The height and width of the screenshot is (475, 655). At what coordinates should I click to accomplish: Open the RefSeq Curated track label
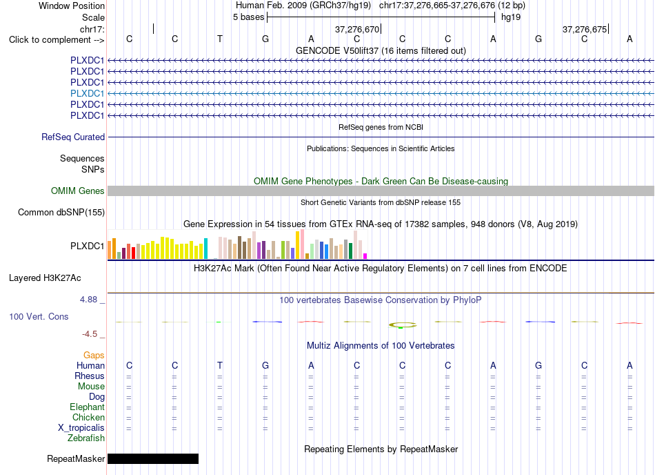[x=73, y=137]
